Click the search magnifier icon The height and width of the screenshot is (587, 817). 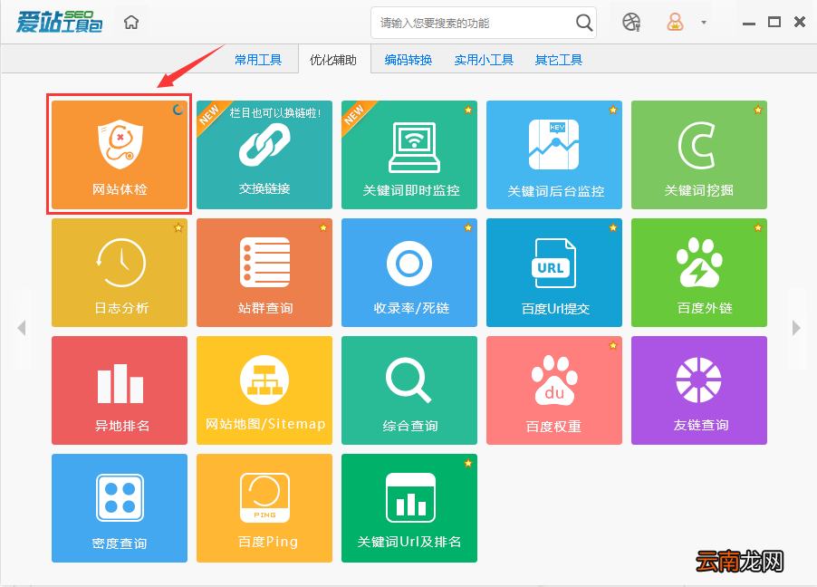pos(583,23)
